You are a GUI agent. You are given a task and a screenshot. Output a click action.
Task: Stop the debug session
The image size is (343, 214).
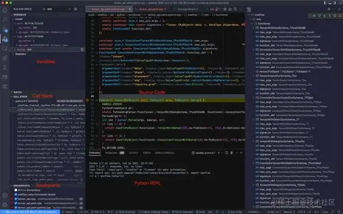[x=340, y=16]
